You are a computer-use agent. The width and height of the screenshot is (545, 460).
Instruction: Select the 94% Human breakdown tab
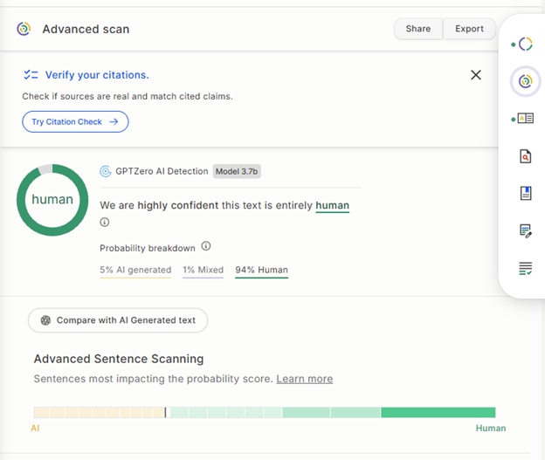click(x=261, y=271)
